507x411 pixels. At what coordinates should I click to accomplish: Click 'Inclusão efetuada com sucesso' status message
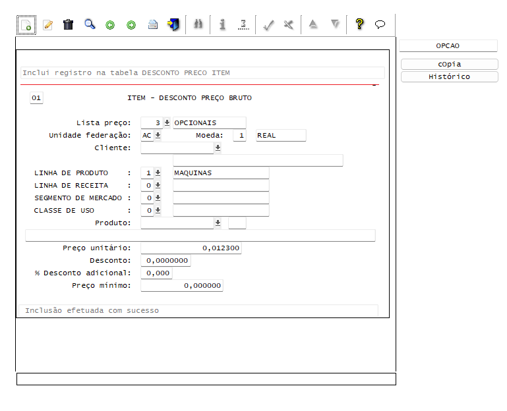pyautogui.click(x=92, y=310)
